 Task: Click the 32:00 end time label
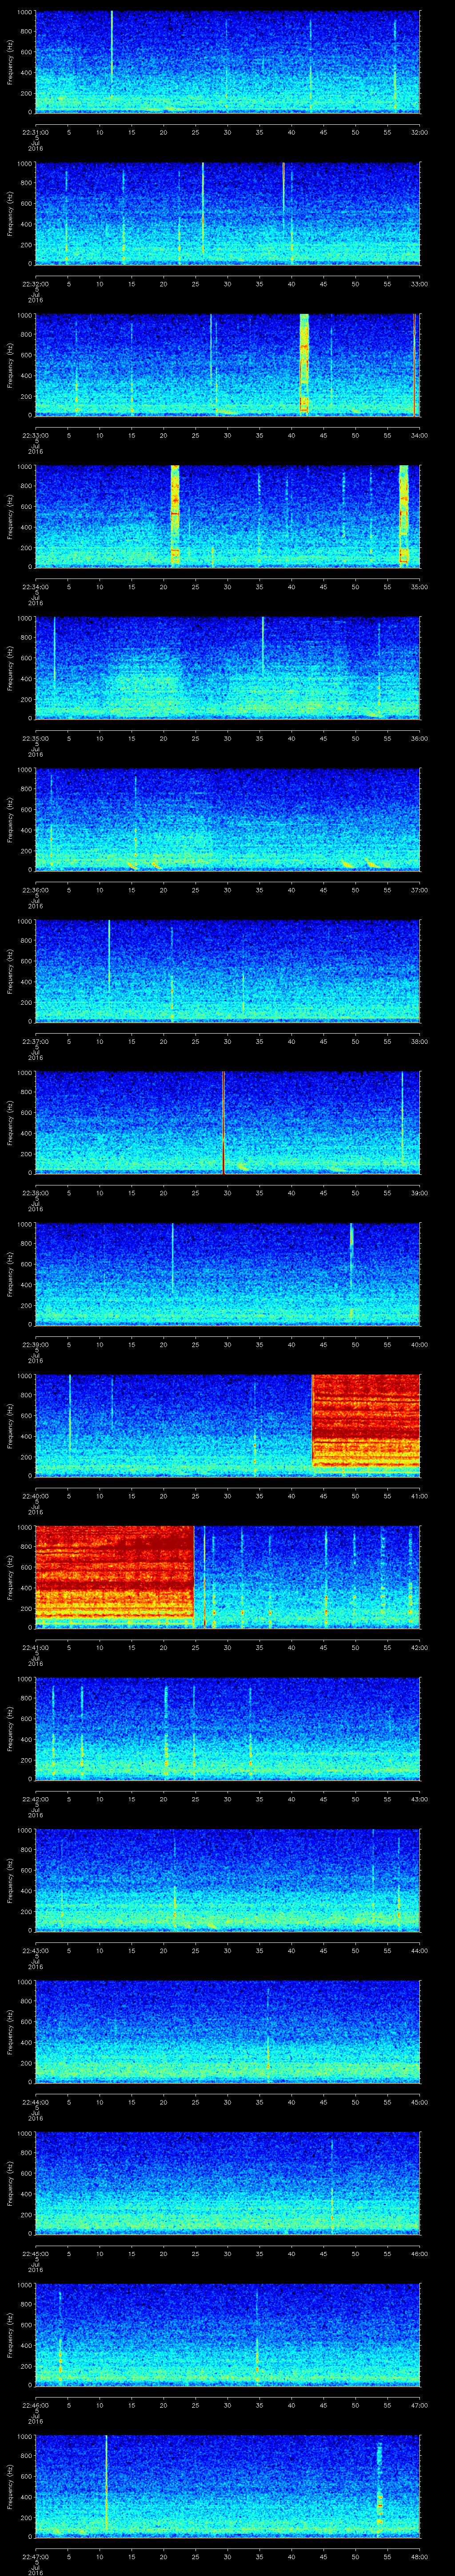pos(419,131)
